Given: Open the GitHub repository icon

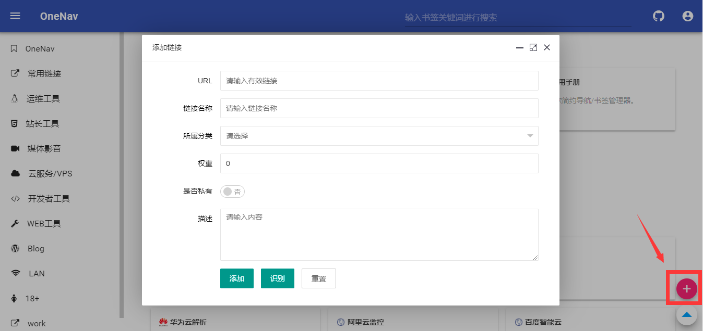Looking at the screenshot, I should 658,16.
